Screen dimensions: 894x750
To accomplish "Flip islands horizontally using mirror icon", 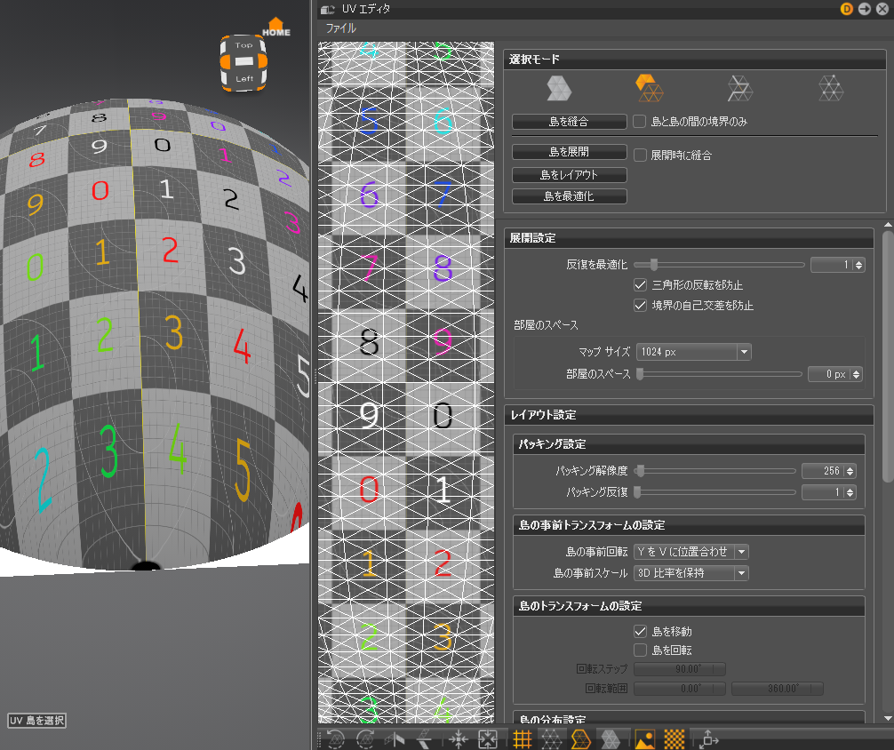I will [x=395, y=739].
